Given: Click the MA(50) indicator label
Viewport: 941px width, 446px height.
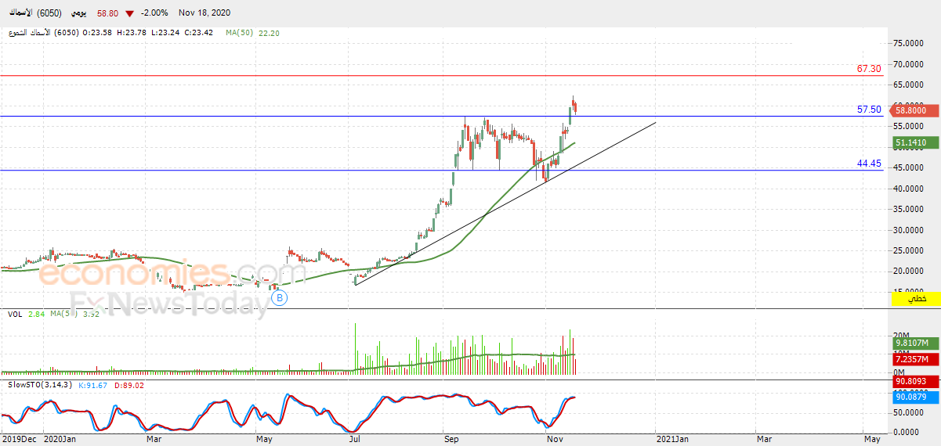Looking at the screenshot, I should [x=239, y=33].
